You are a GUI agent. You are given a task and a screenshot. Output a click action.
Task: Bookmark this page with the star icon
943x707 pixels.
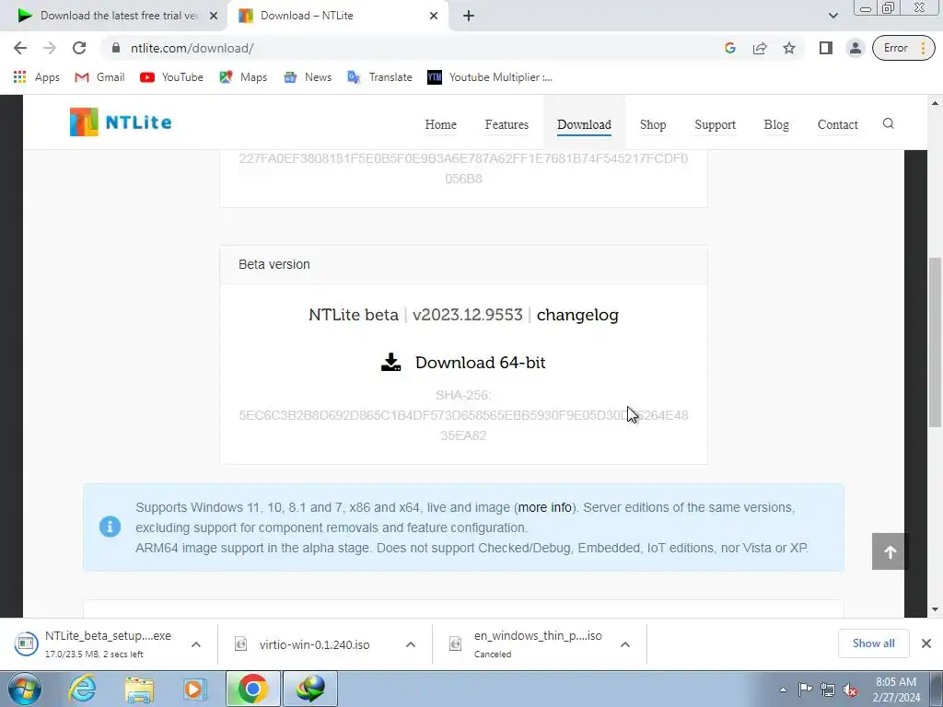pos(789,48)
